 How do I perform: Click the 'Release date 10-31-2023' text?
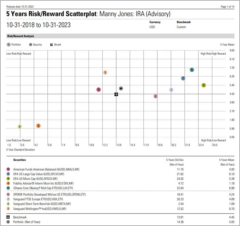tap(20, 7)
